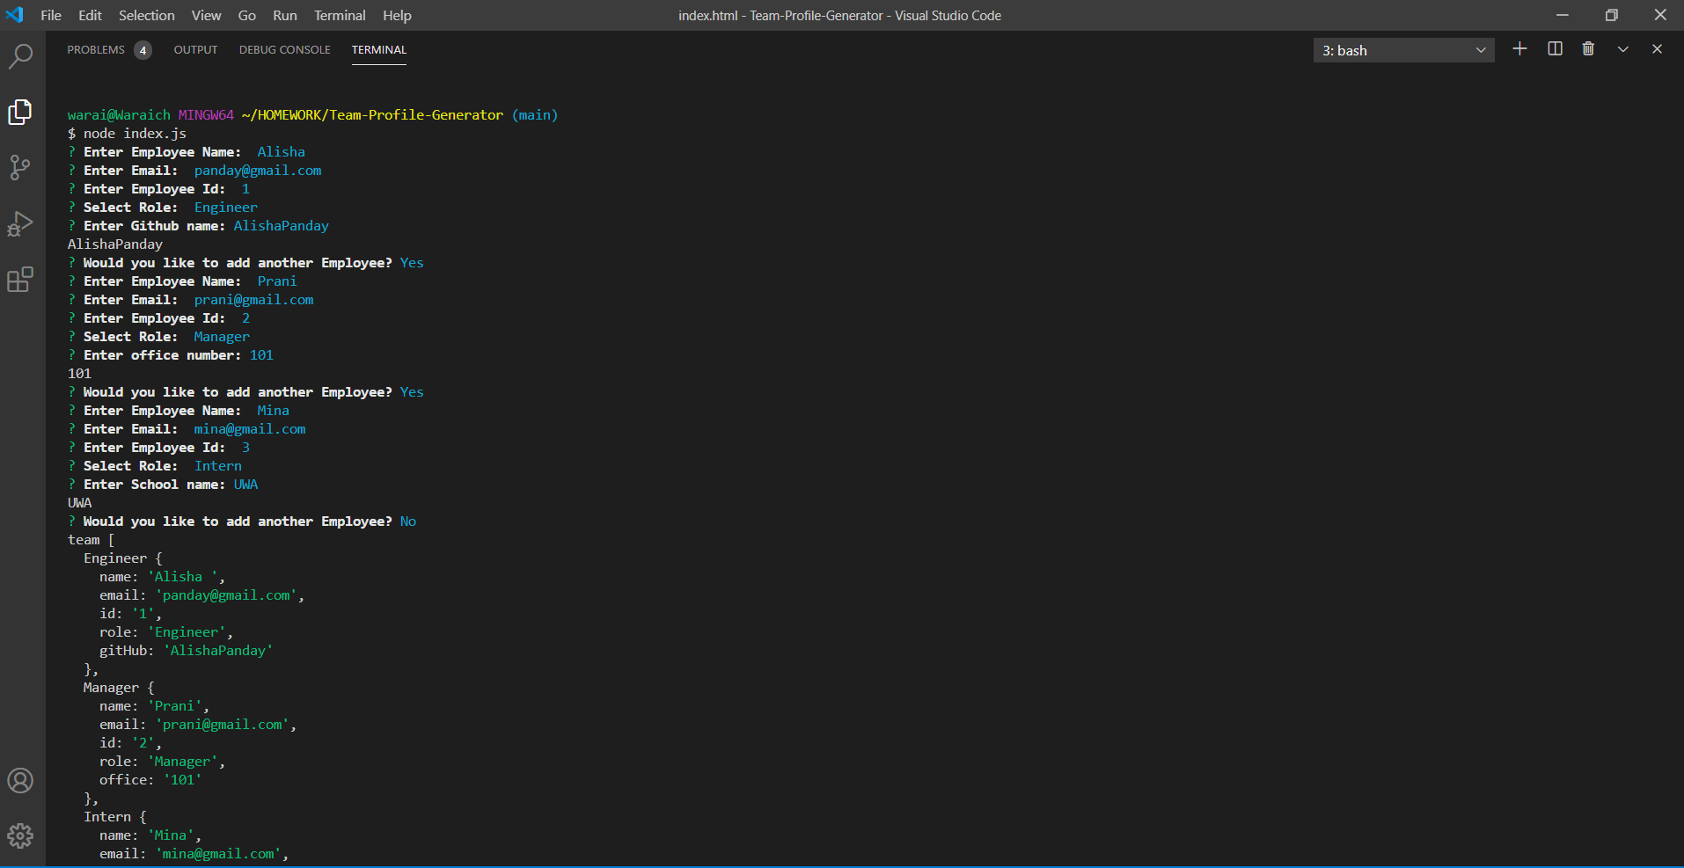This screenshot has width=1684, height=868.
Task: Kill the active terminal with the trash icon
Action: click(x=1588, y=49)
